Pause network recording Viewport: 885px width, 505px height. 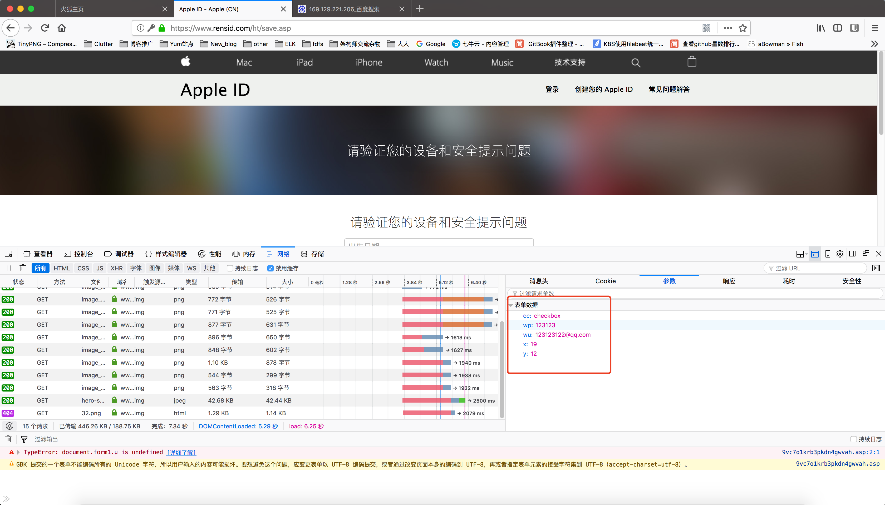pos(9,268)
